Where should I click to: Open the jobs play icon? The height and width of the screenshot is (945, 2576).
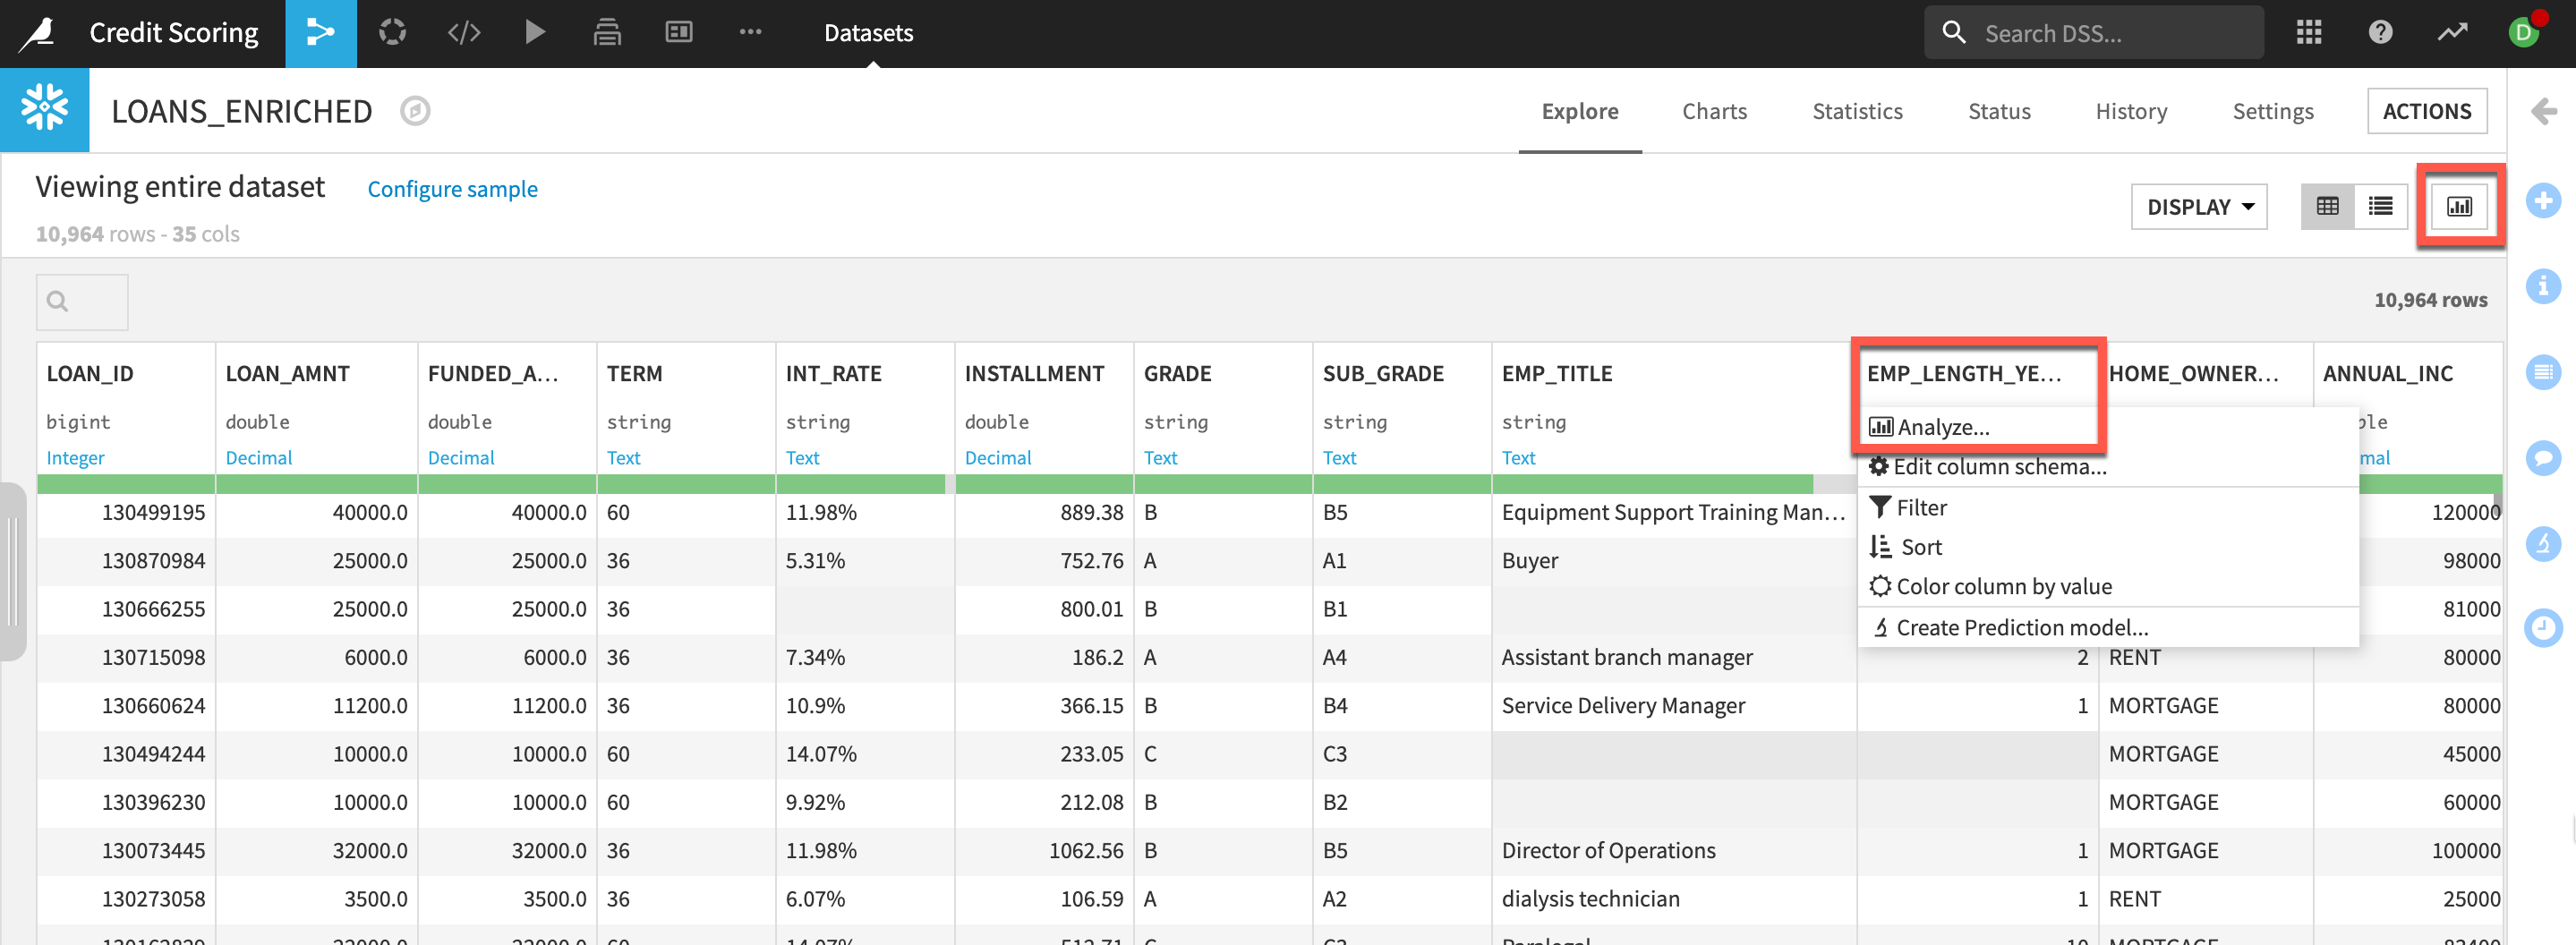(535, 33)
